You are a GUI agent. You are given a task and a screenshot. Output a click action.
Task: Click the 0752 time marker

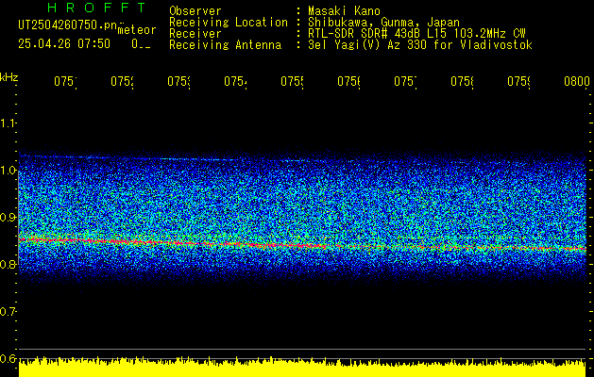click(122, 81)
